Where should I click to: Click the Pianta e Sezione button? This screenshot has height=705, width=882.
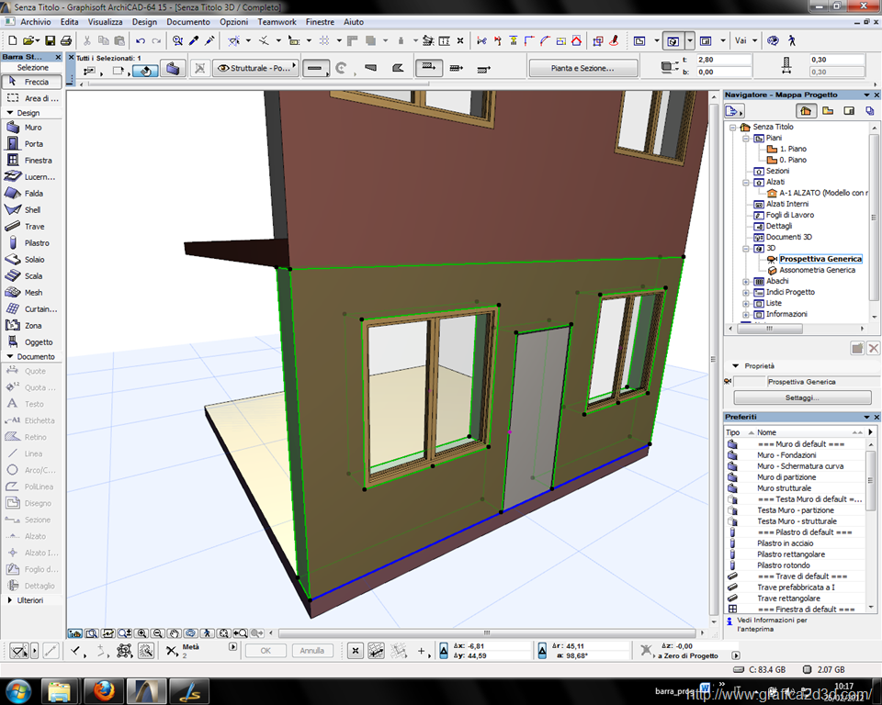click(x=582, y=68)
